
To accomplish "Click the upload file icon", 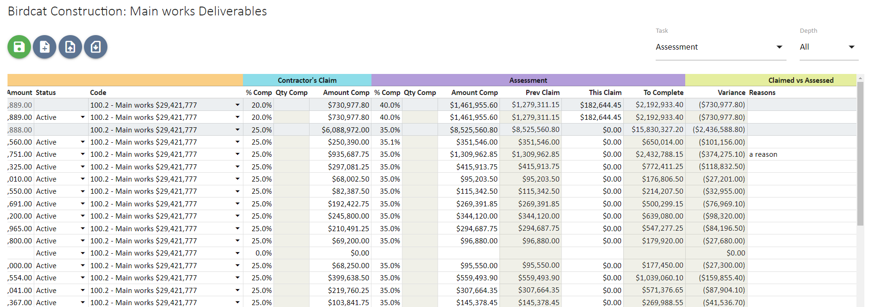I will 70,47.
